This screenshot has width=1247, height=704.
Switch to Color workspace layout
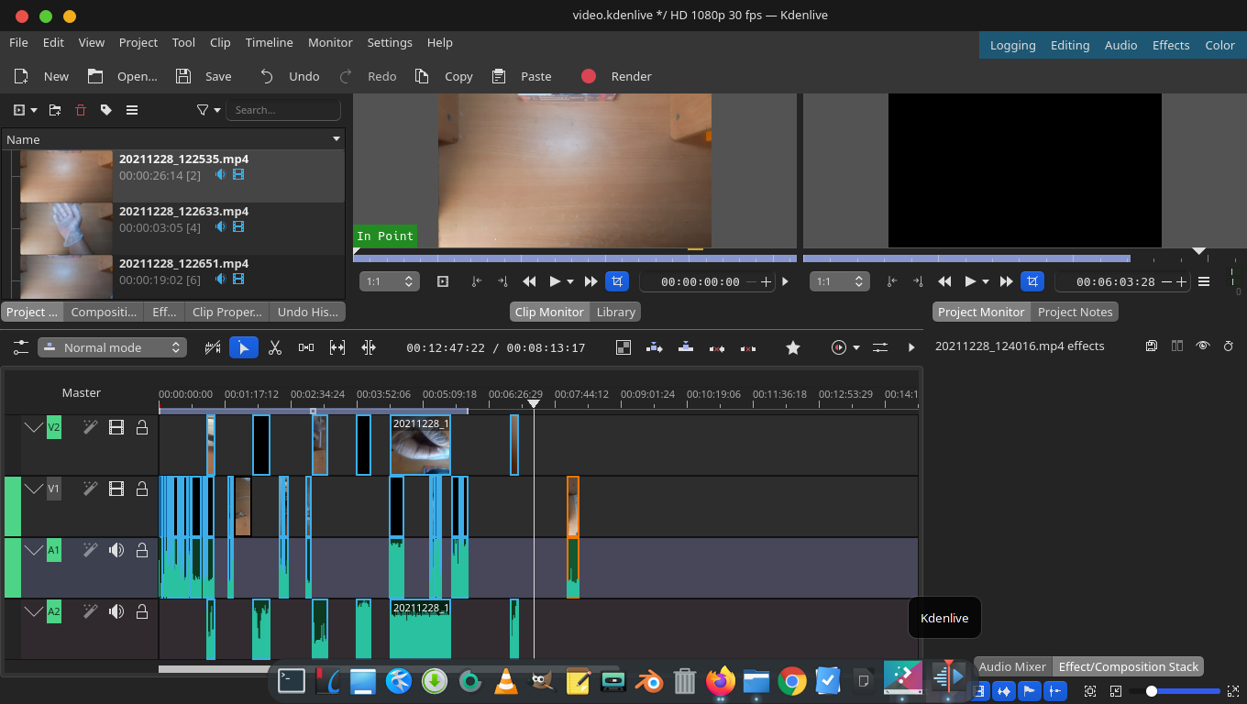1219,45
